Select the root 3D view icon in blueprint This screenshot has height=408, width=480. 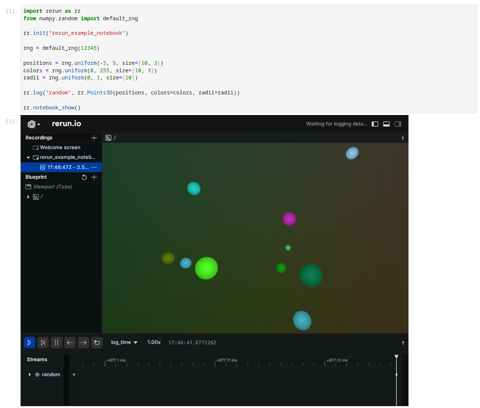click(x=36, y=197)
